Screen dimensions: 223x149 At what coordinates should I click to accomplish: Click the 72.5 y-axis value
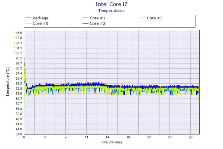(19, 89)
